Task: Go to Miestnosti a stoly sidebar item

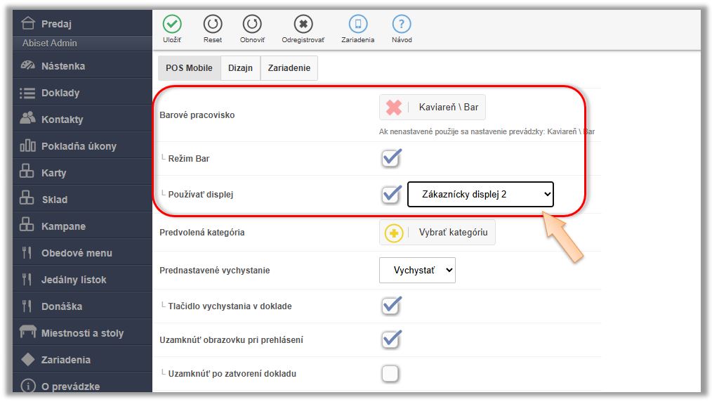Action: click(82, 333)
